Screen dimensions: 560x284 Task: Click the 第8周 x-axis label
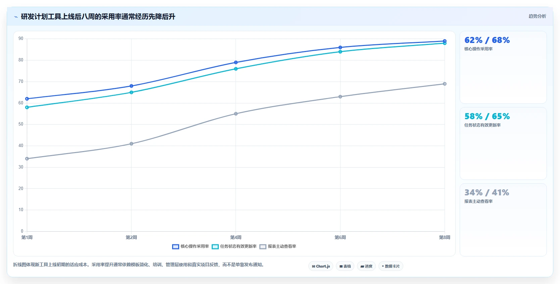[445, 237]
